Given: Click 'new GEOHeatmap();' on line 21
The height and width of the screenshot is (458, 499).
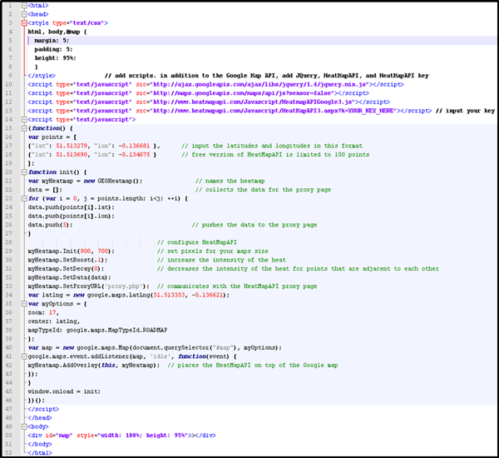Looking at the screenshot, I should (x=113, y=181).
